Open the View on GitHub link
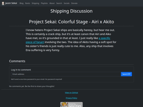This screenshot has height=107, width=143. coord(71,93)
